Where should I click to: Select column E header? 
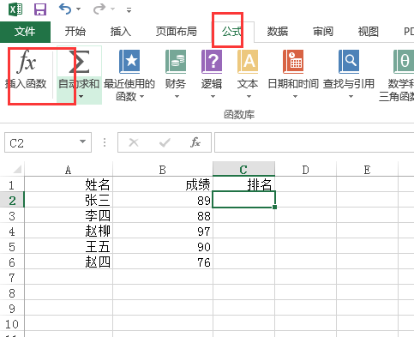[367, 170]
